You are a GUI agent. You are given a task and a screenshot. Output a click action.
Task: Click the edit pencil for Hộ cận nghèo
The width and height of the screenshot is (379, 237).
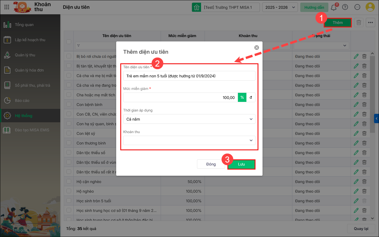(x=356, y=182)
